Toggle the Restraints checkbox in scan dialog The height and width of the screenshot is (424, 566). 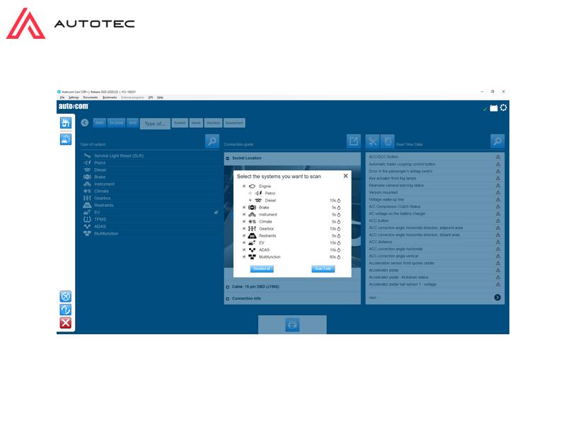[244, 236]
